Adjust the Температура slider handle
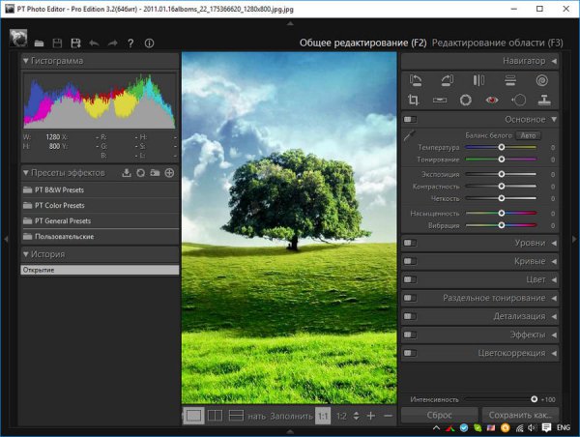 tap(501, 147)
